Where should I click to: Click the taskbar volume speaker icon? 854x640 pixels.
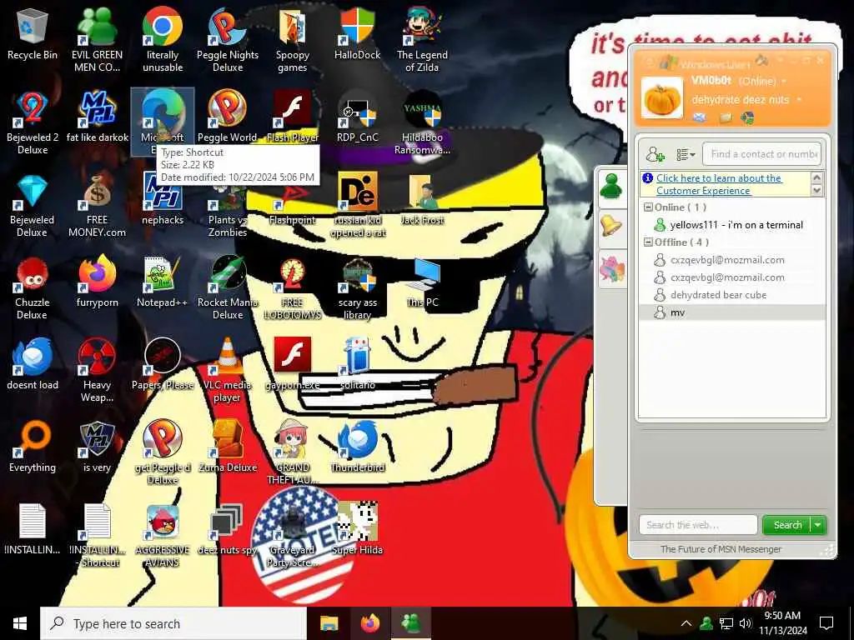pyautogui.click(x=746, y=623)
